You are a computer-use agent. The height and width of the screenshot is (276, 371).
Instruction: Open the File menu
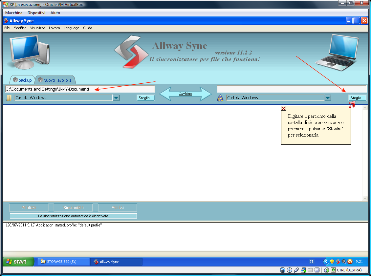7,28
